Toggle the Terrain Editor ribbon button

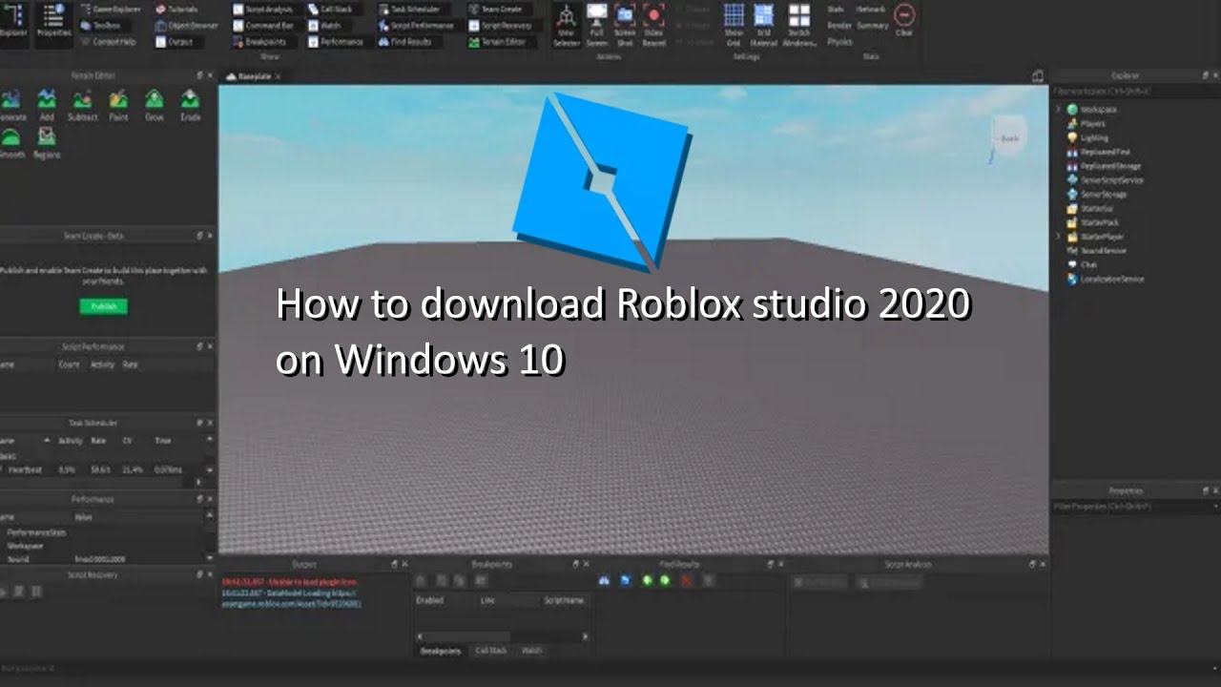pos(497,42)
